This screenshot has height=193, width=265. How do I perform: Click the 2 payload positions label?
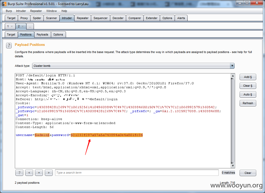[x=27, y=183]
